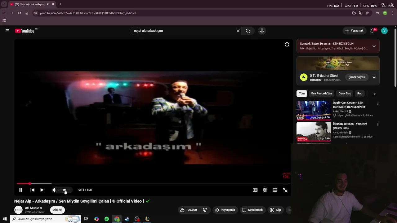Screen dimensions: 397x223
Task: Open the apps grid in bookmarks bar
Action: point(4,21)
